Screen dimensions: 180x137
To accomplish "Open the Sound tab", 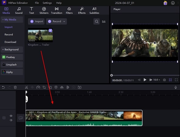I will point(19,11).
